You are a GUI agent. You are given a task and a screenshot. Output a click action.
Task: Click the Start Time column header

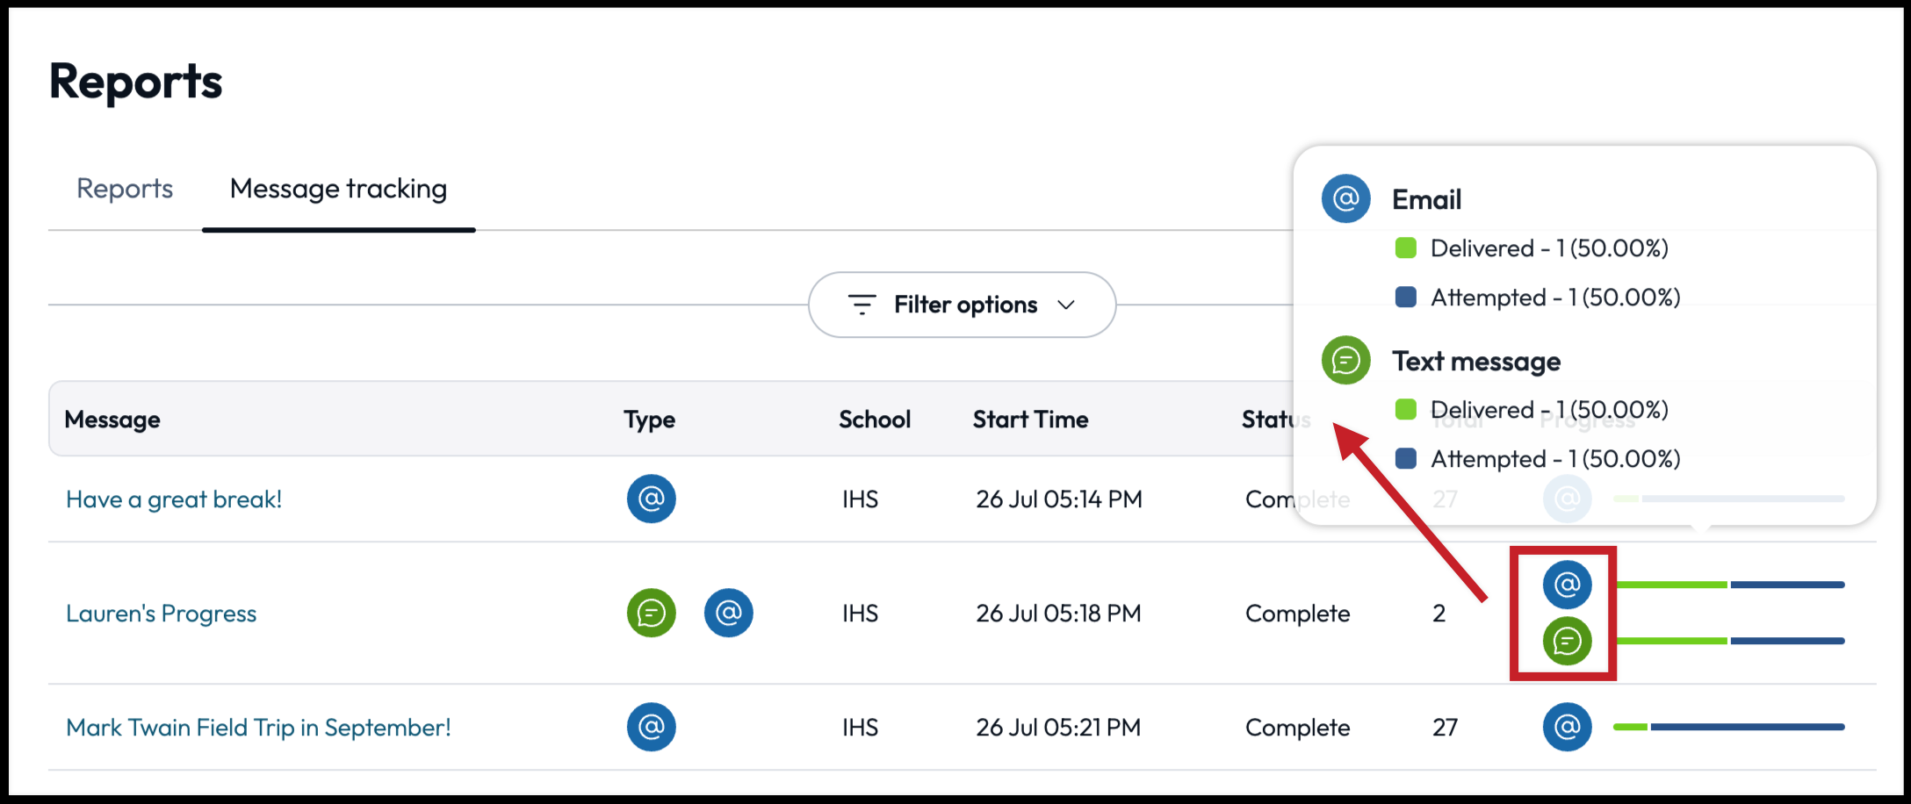(1030, 420)
